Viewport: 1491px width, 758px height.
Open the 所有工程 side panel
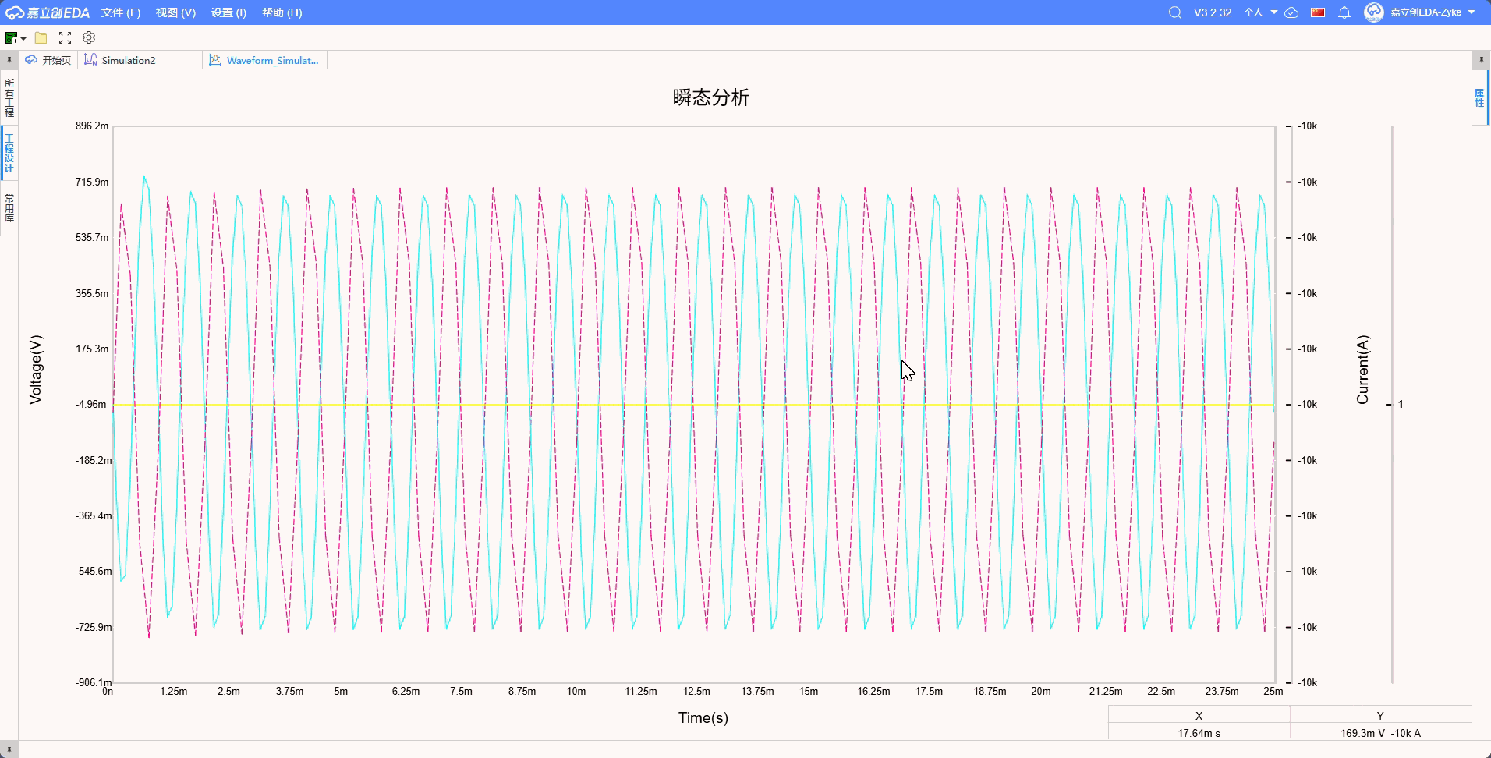pyautogui.click(x=9, y=97)
